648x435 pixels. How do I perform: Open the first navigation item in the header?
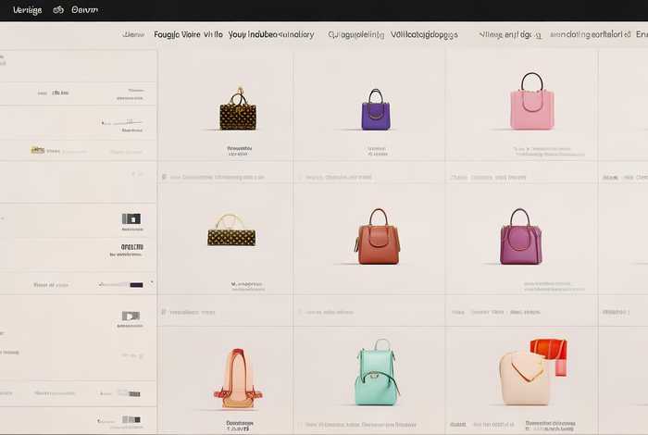[x=134, y=34]
